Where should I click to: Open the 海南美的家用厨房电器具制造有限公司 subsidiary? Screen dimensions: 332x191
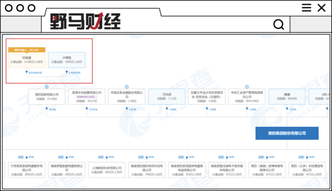pyautogui.click(x=187, y=170)
